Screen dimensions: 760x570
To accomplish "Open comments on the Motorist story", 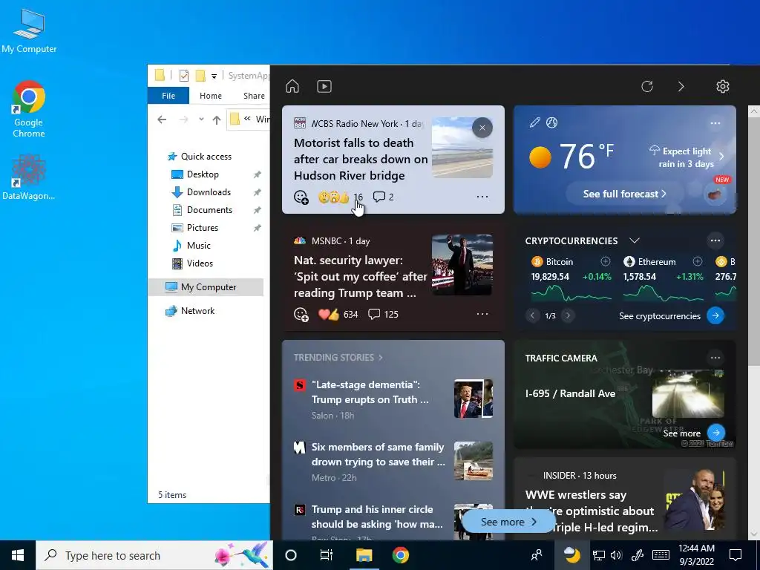I will pos(383,197).
